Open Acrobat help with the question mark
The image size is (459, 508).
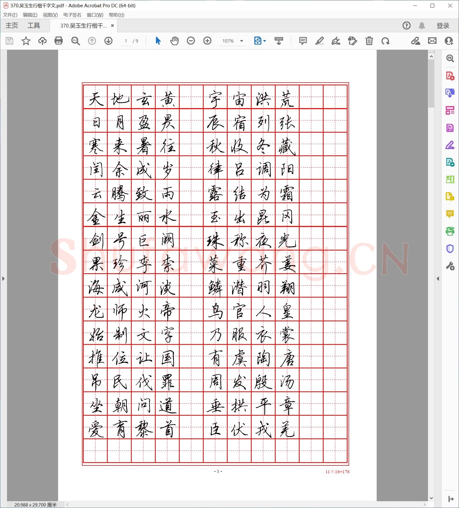pyautogui.click(x=407, y=25)
